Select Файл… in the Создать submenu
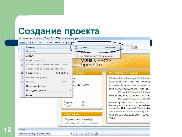 [96, 52]
